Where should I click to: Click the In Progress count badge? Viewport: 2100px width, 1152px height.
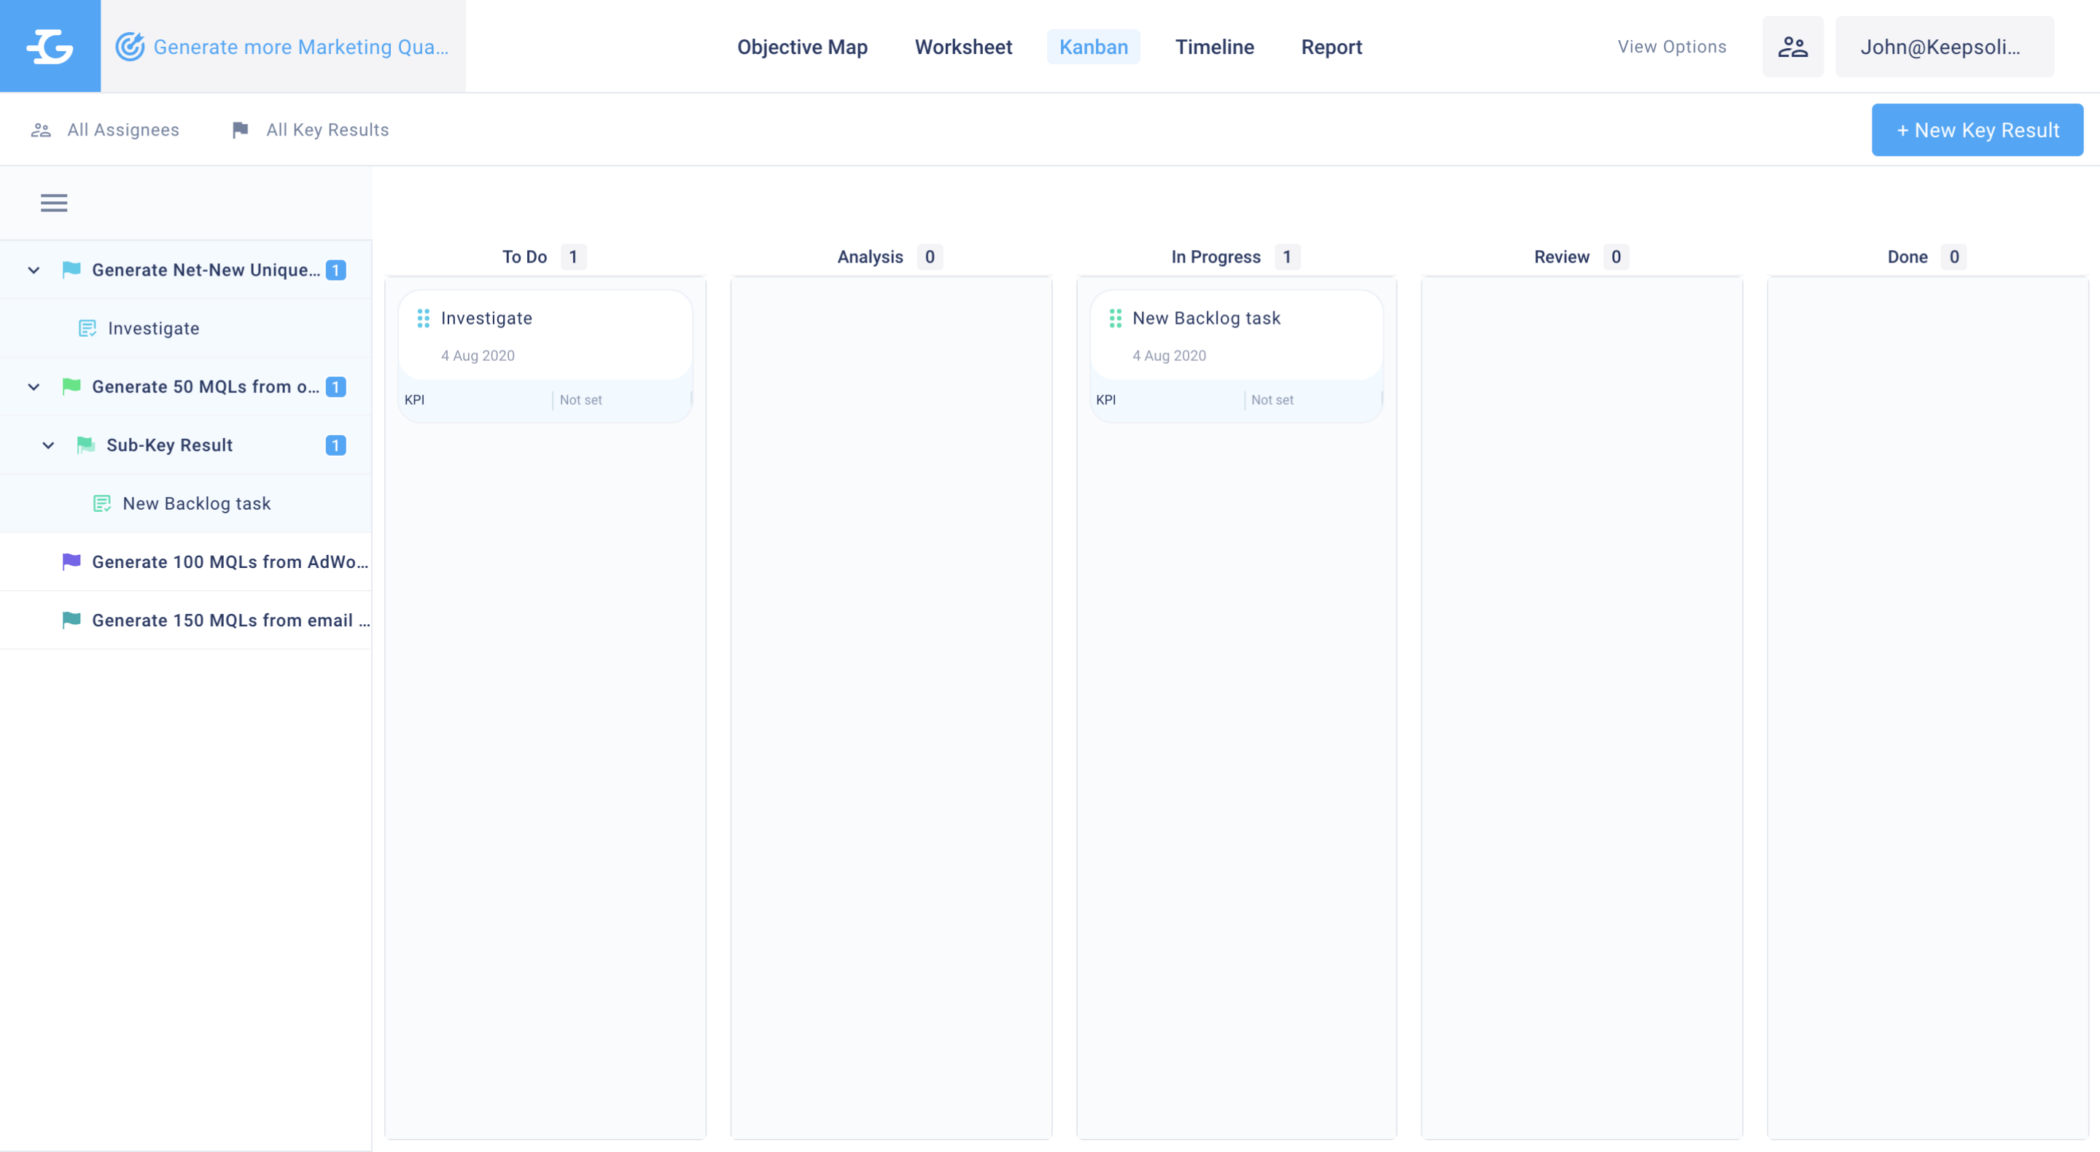tap(1287, 257)
